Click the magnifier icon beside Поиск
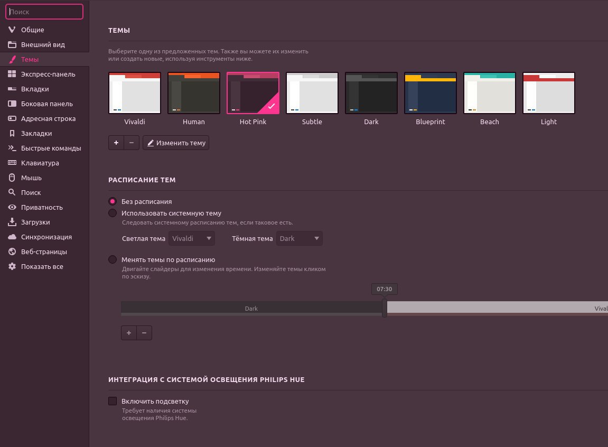Image resolution: width=608 pixels, height=447 pixels. point(12,192)
